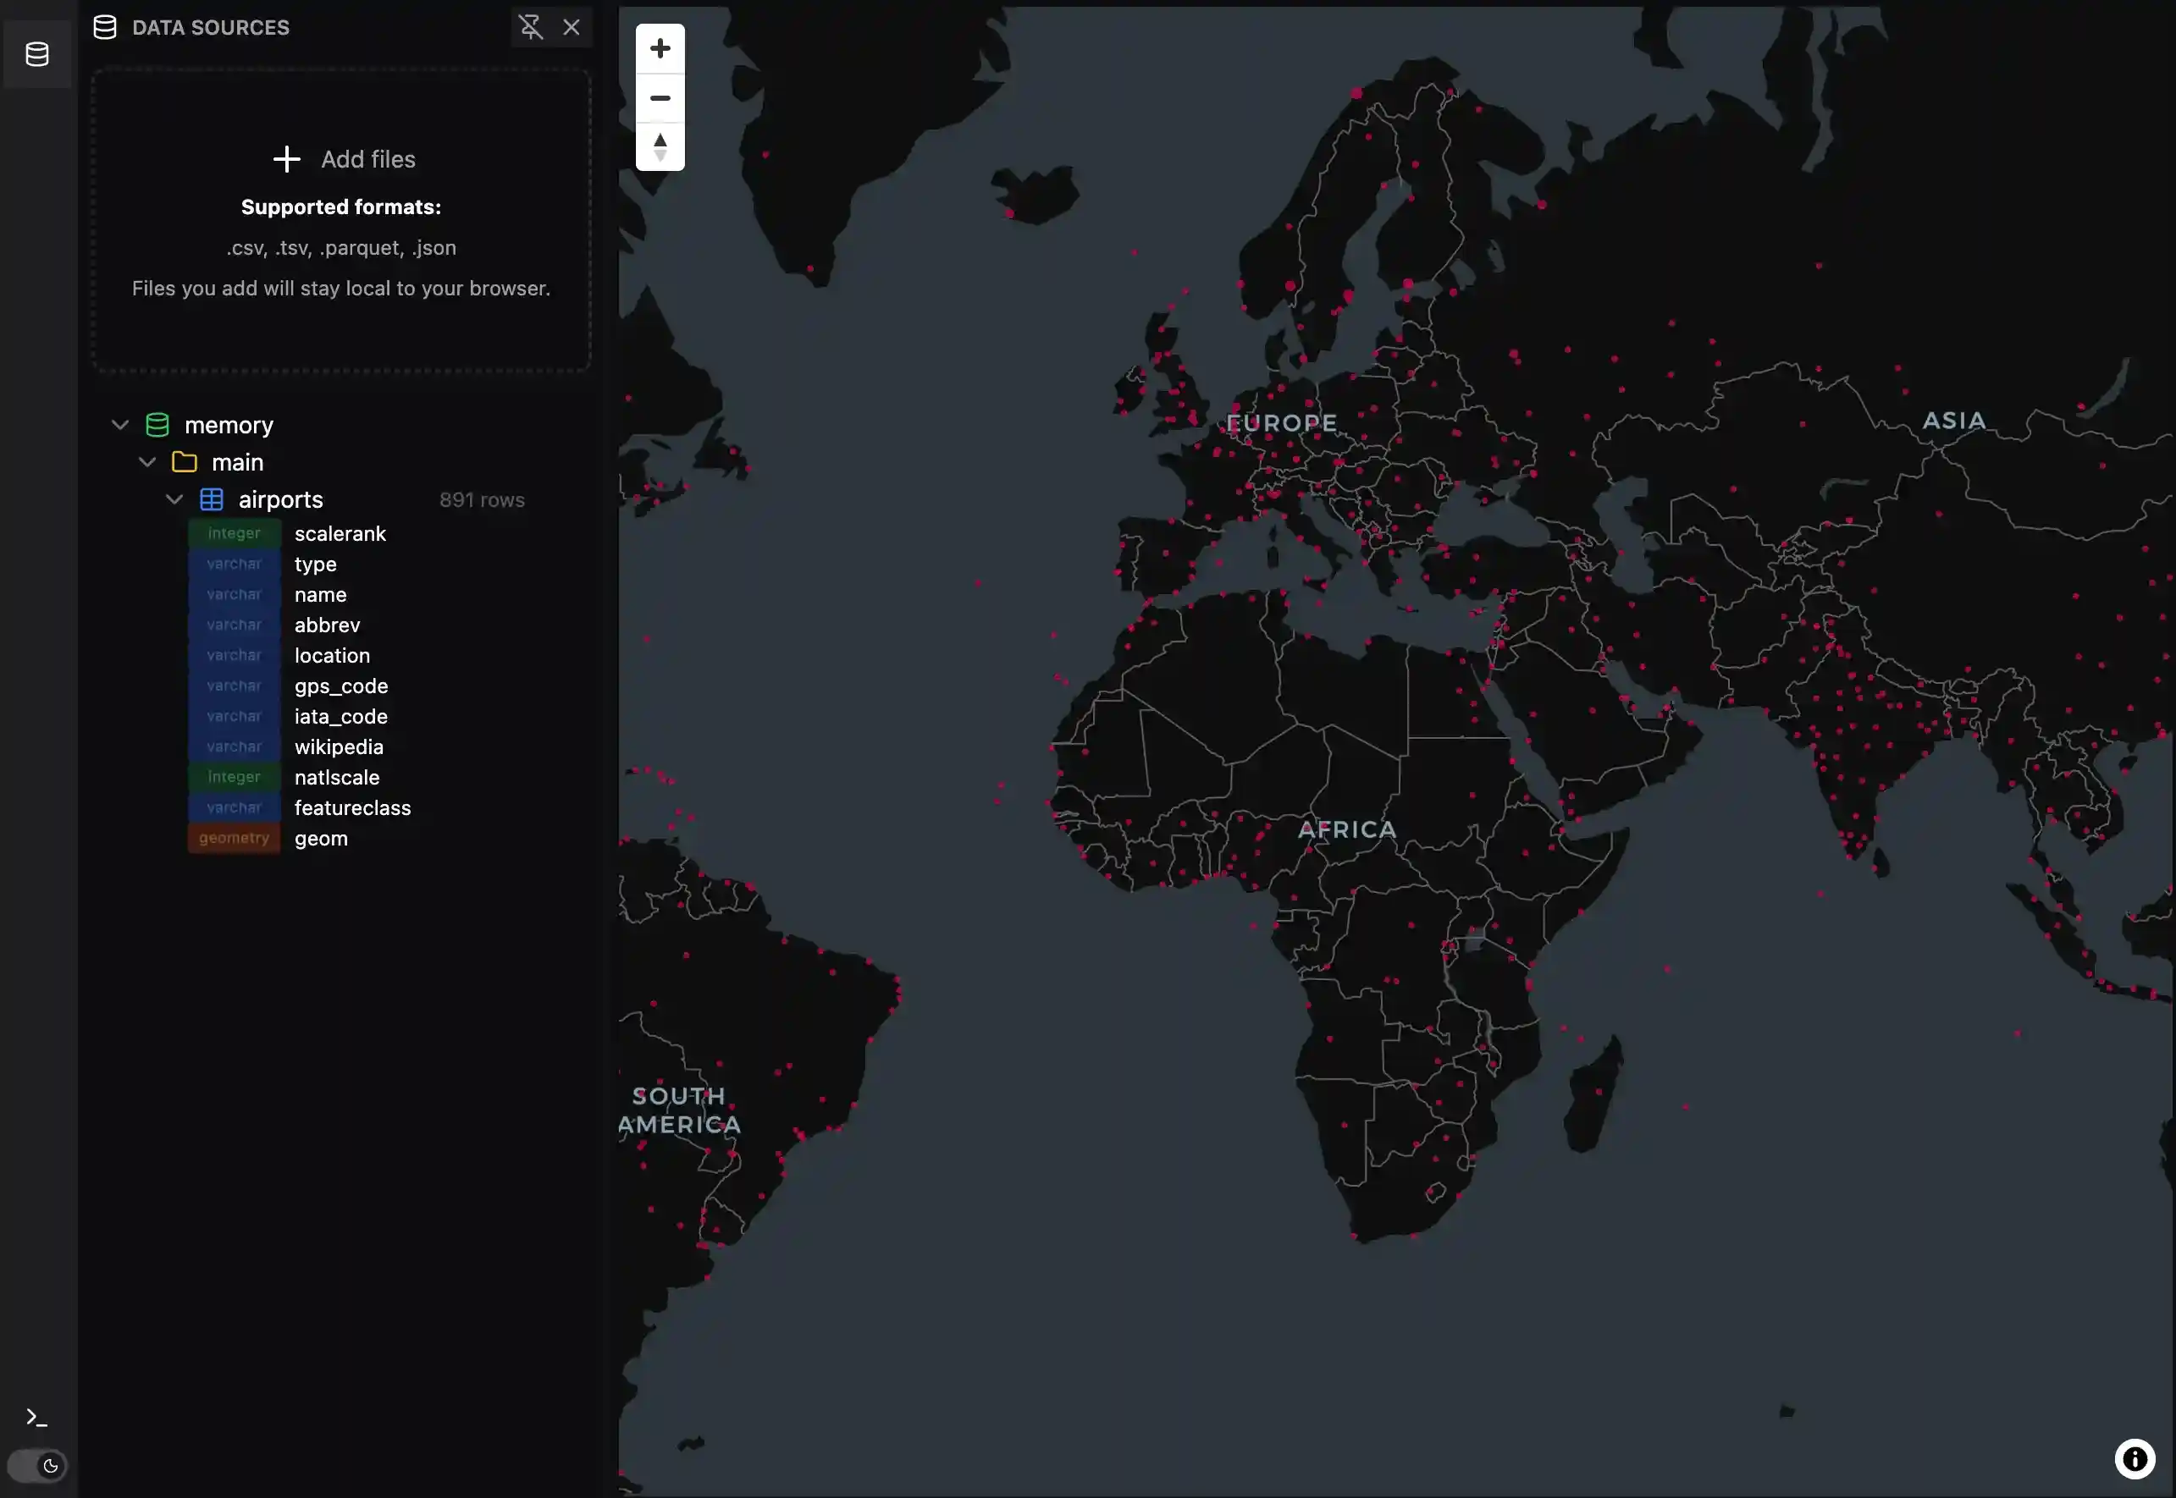This screenshot has height=1498, width=2176.
Task: Collapse the airports table columns list
Action: (x=174, y=499)
